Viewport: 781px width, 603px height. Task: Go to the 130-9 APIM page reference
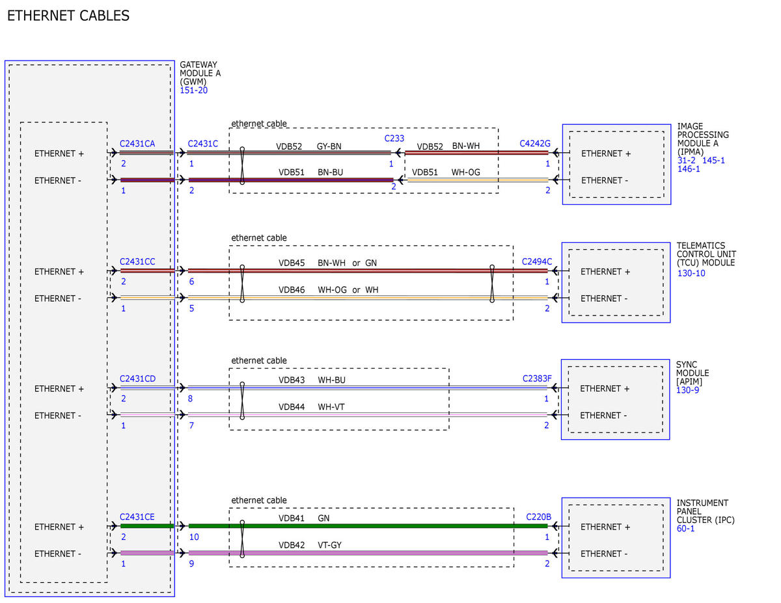(x=687, y=390)
